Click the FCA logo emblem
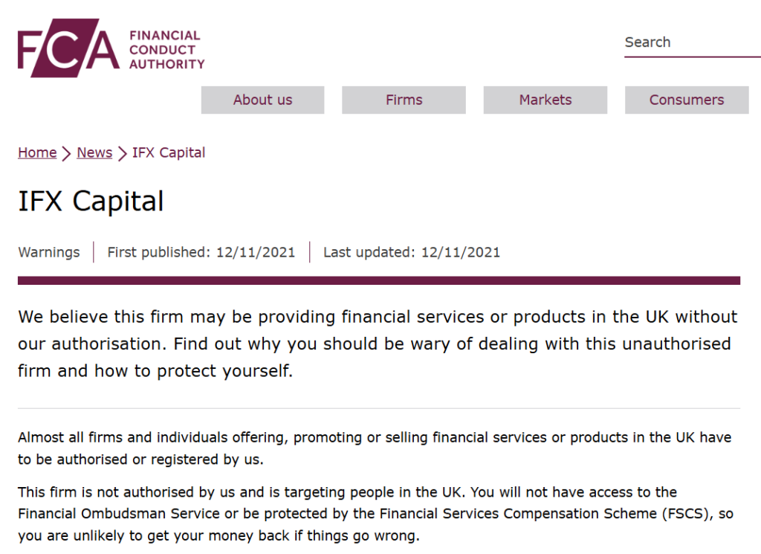The height and width of the screenshot is (554, 761). pos(68,48)
